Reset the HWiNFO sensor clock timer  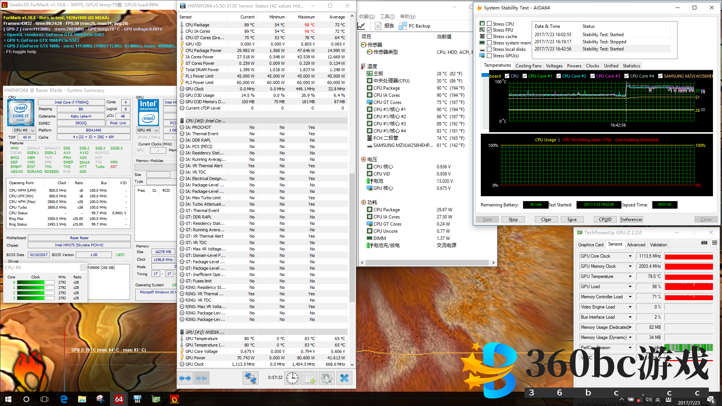coord(292,378)
